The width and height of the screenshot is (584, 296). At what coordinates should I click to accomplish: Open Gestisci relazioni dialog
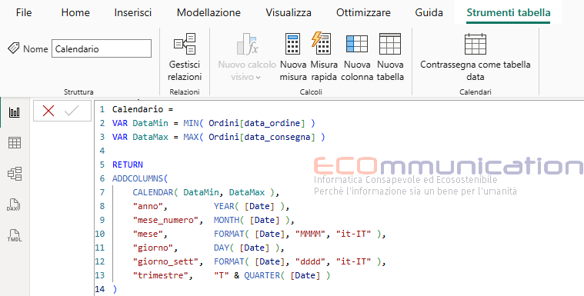tap(185, 57)
